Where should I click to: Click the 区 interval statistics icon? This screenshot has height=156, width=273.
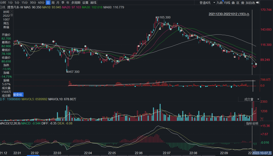(x=238, y=3)
